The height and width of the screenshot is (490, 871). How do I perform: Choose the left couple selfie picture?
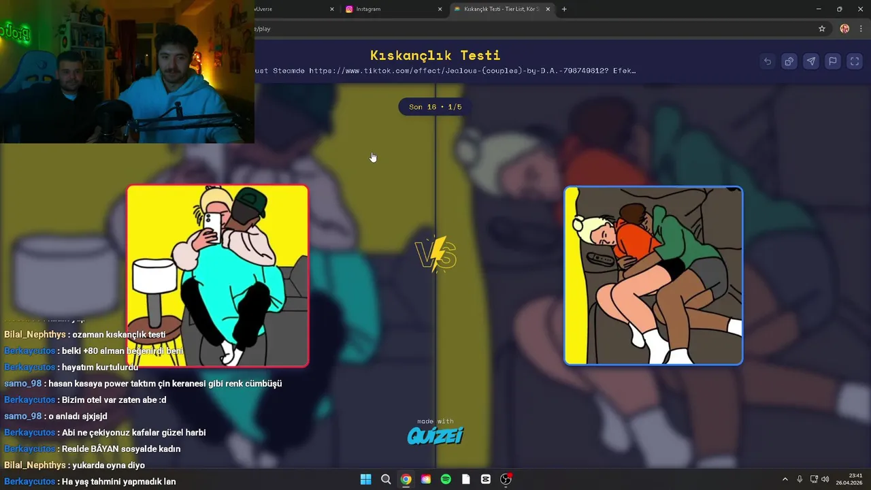[x=218, y=276]
